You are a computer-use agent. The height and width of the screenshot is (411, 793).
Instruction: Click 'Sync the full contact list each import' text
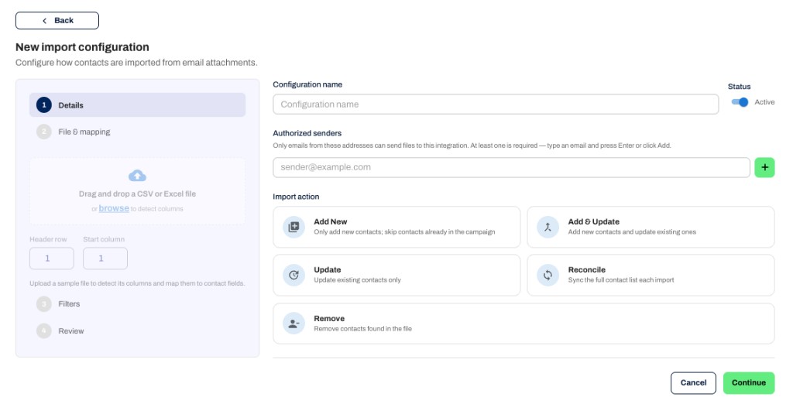point(621,280)
